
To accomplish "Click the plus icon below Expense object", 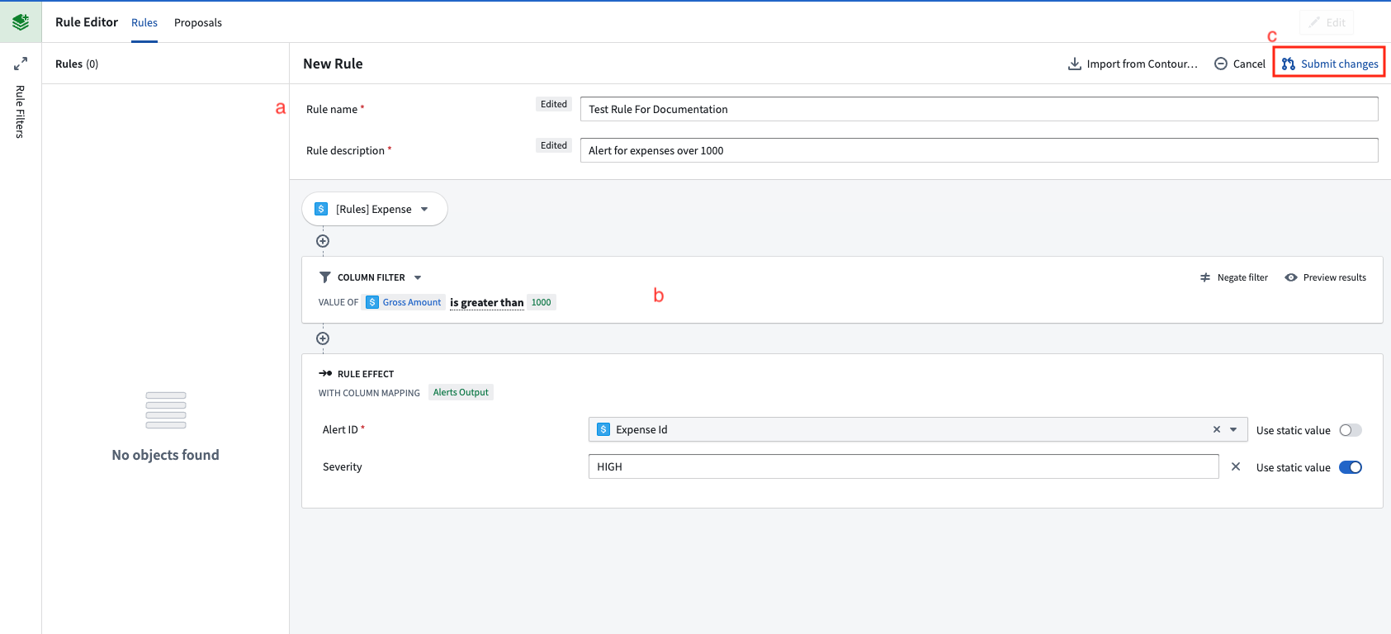I will tap(323, 241).
